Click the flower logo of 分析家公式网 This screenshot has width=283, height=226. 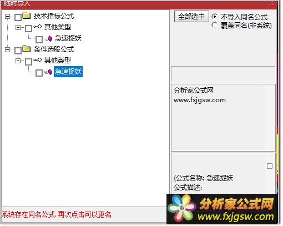click(182, 209)
